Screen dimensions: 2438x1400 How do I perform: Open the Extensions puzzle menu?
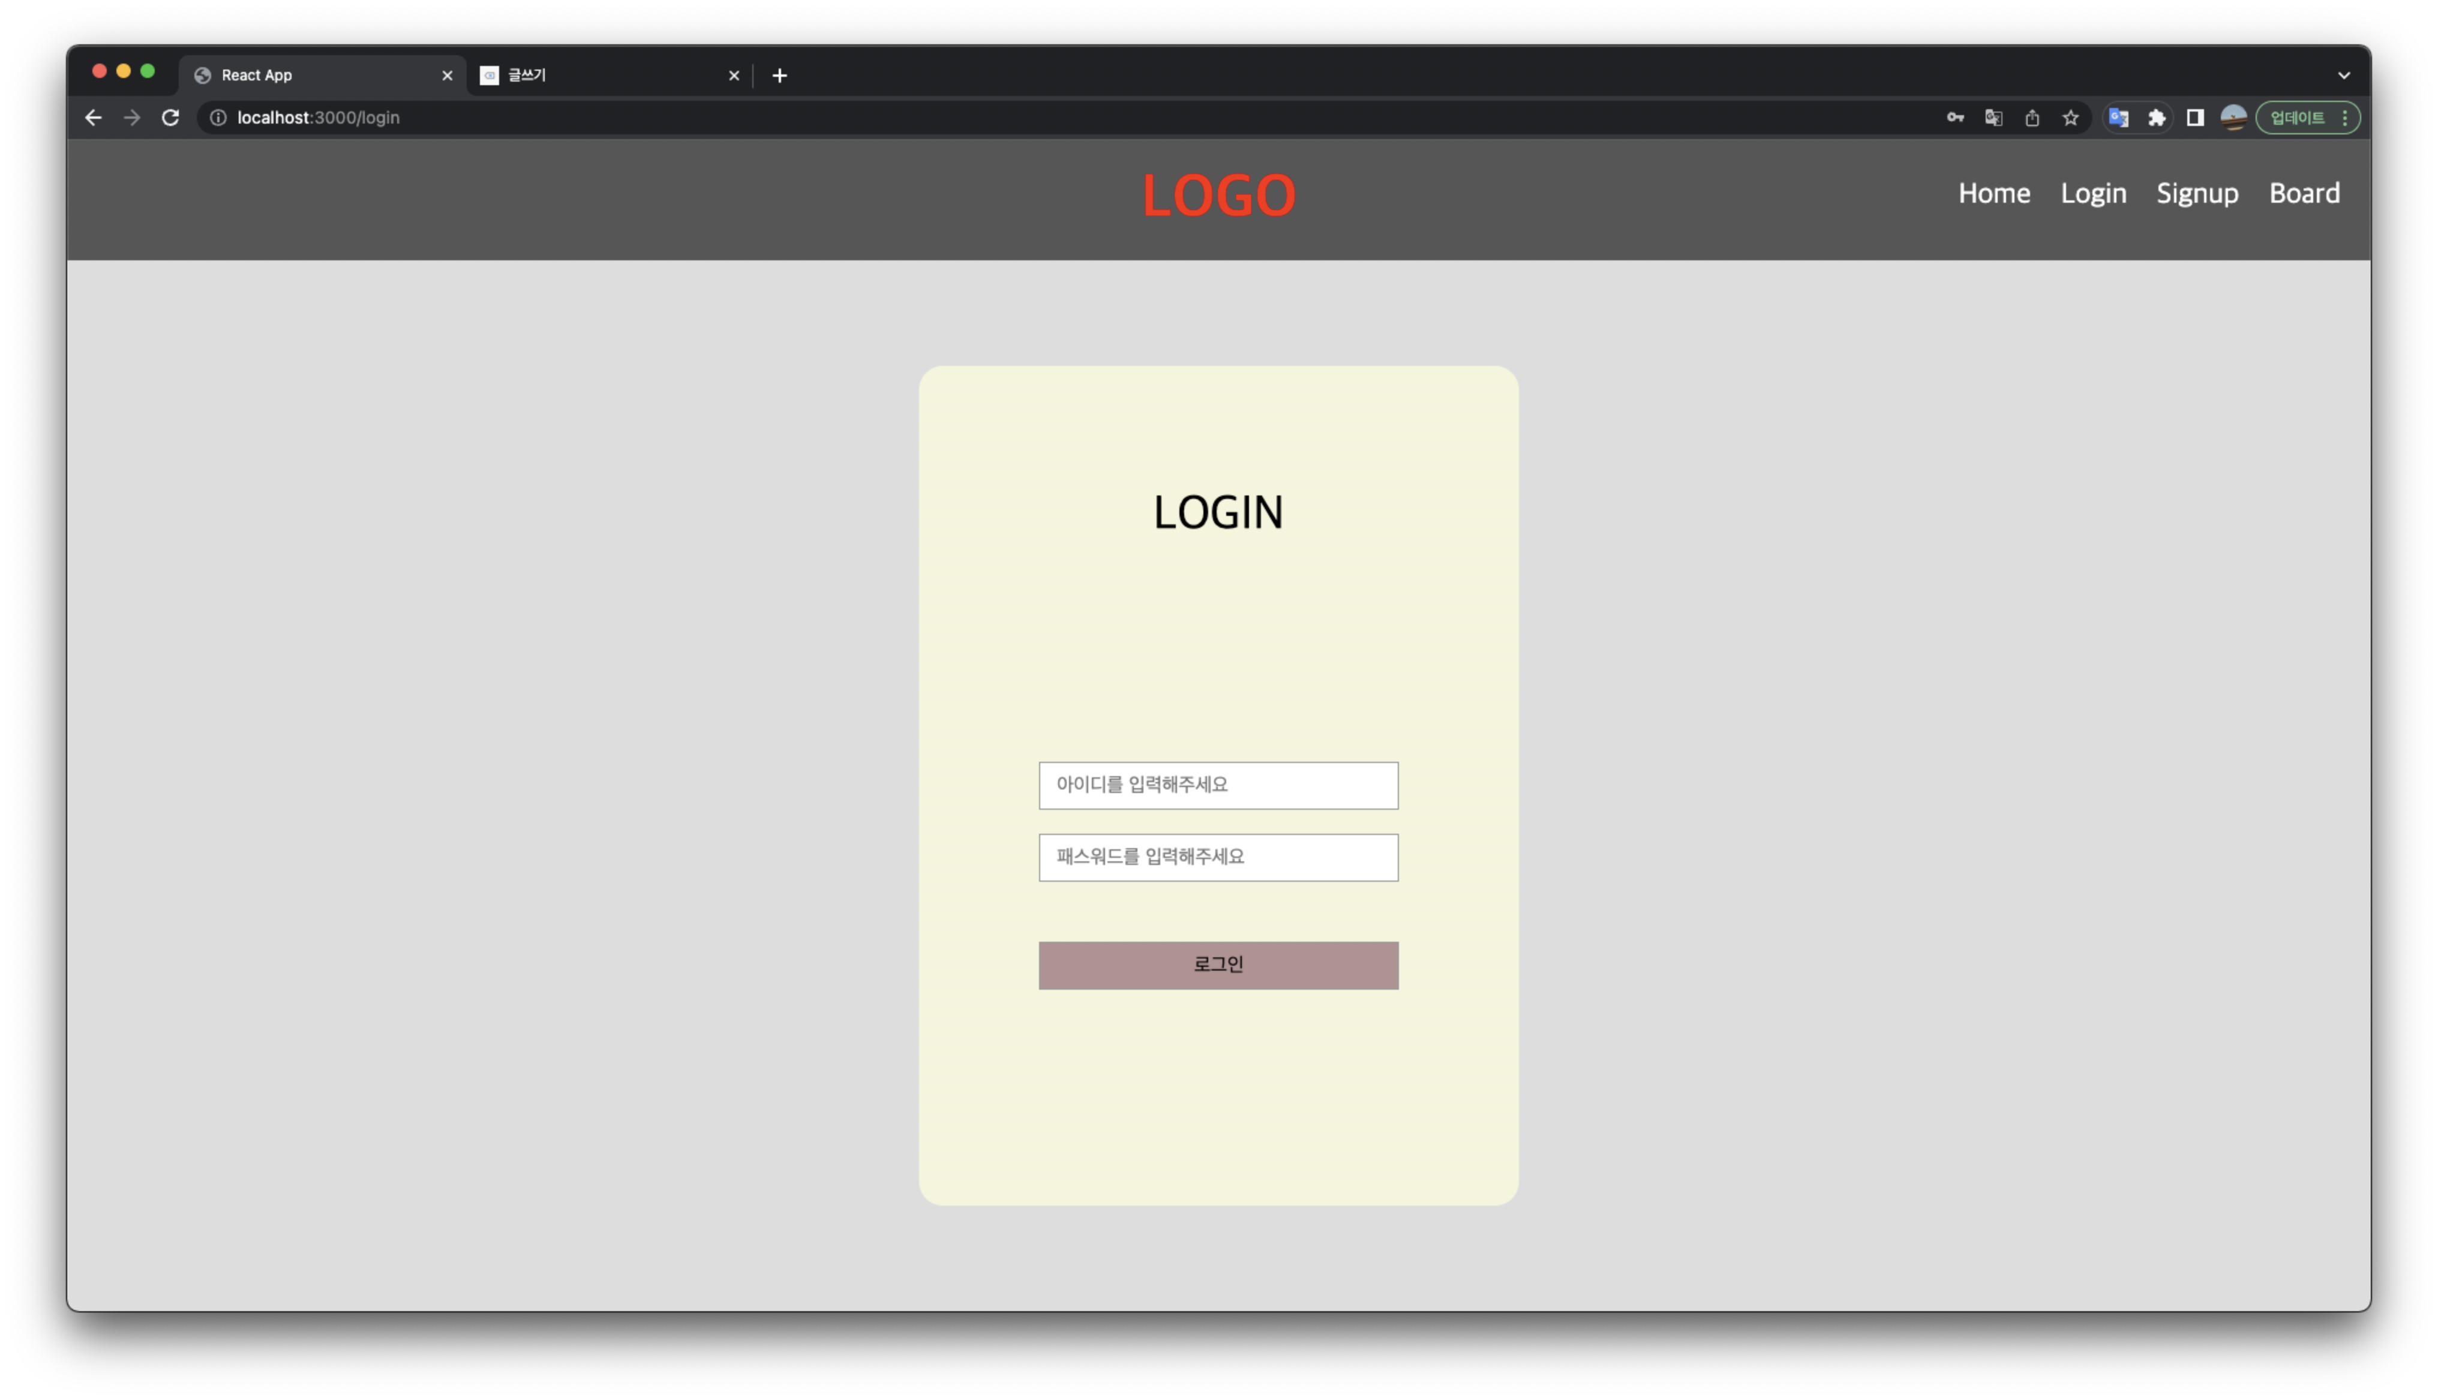pos(2156,118)
